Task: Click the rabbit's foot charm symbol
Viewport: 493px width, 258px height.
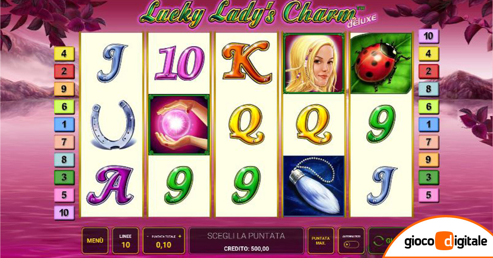Action: coord(313,186)
